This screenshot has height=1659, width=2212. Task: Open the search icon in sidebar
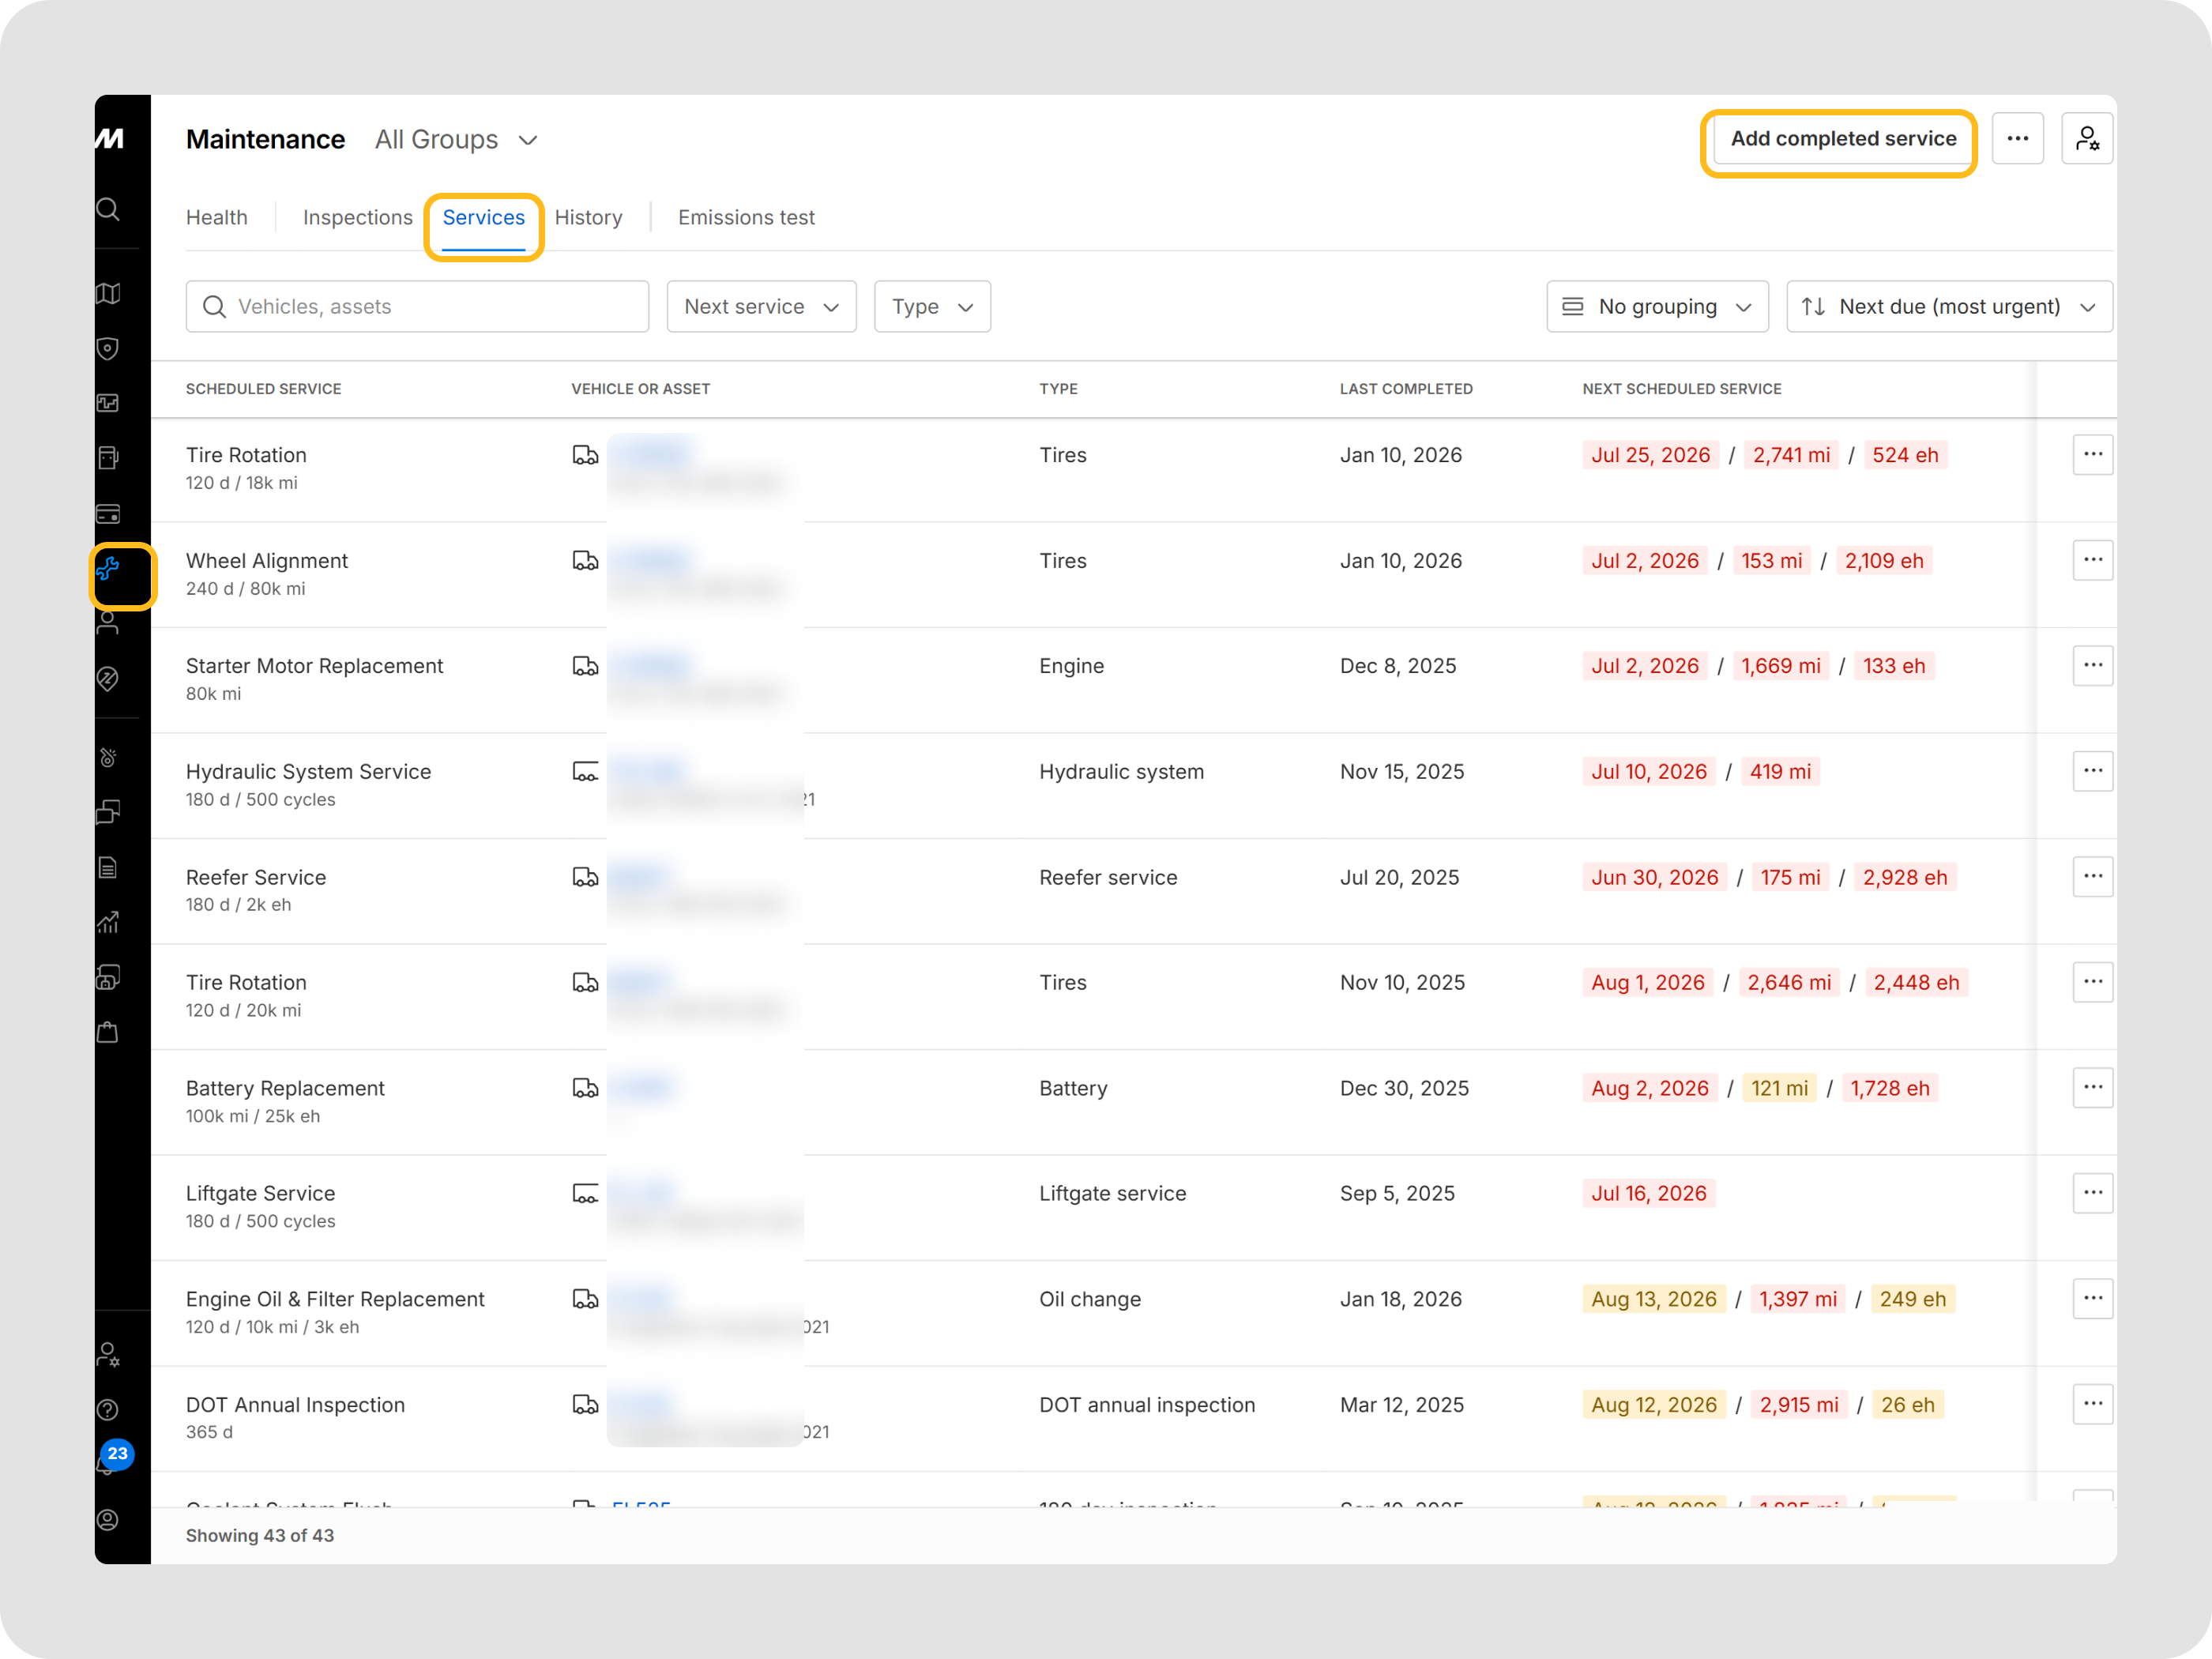coord(108,209)
